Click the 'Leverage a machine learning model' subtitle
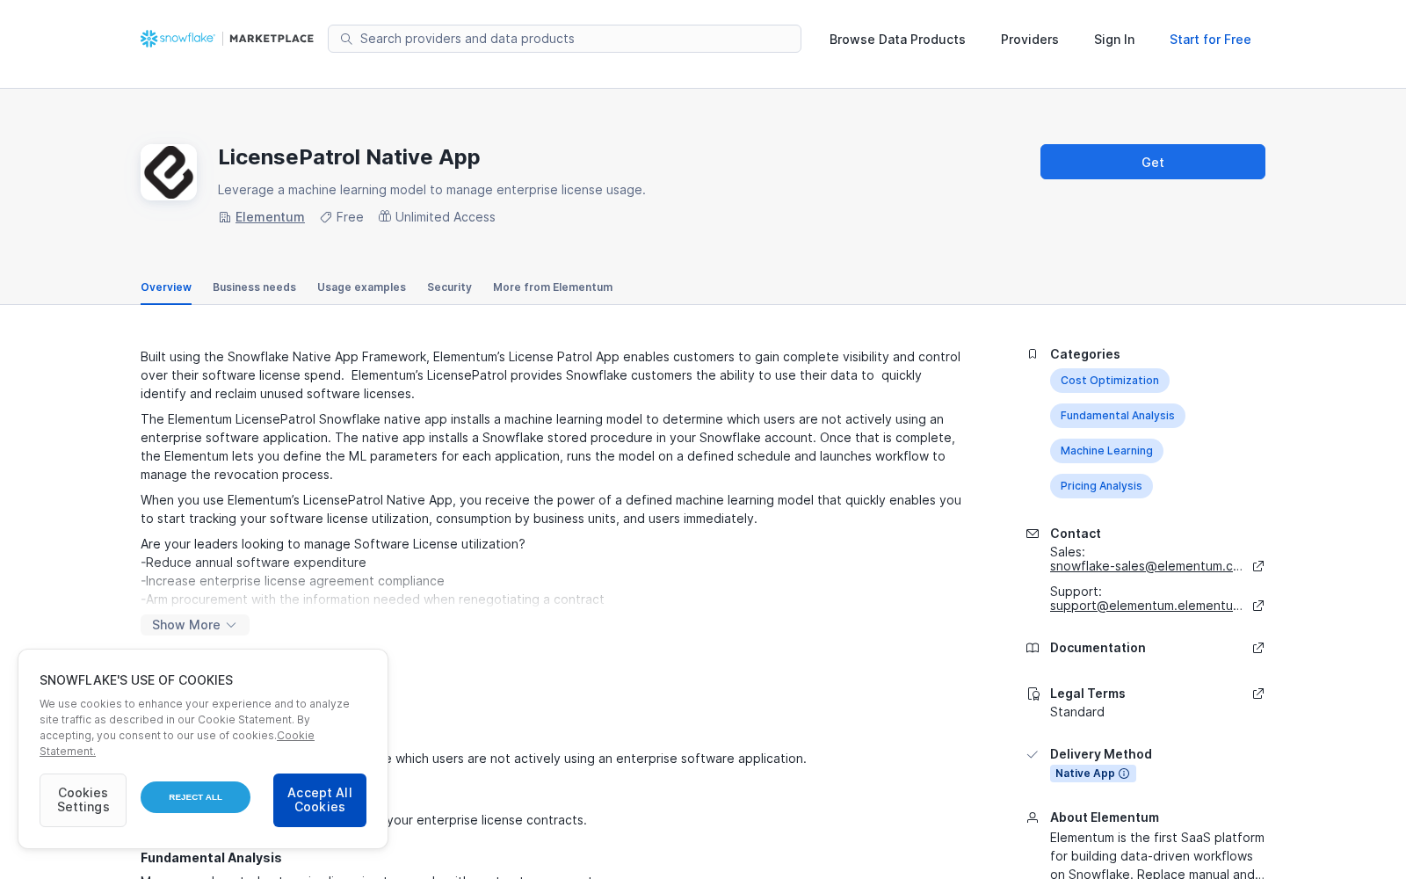1406x879 pixels. point(431,190)
